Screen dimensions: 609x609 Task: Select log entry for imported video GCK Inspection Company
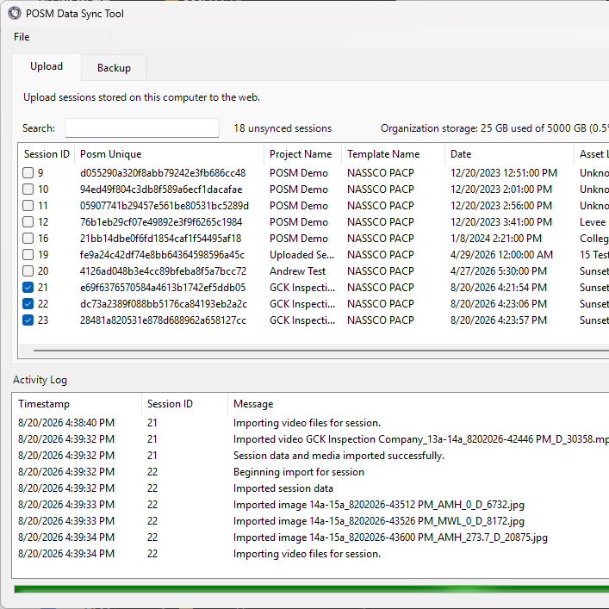tap(420, 439)
